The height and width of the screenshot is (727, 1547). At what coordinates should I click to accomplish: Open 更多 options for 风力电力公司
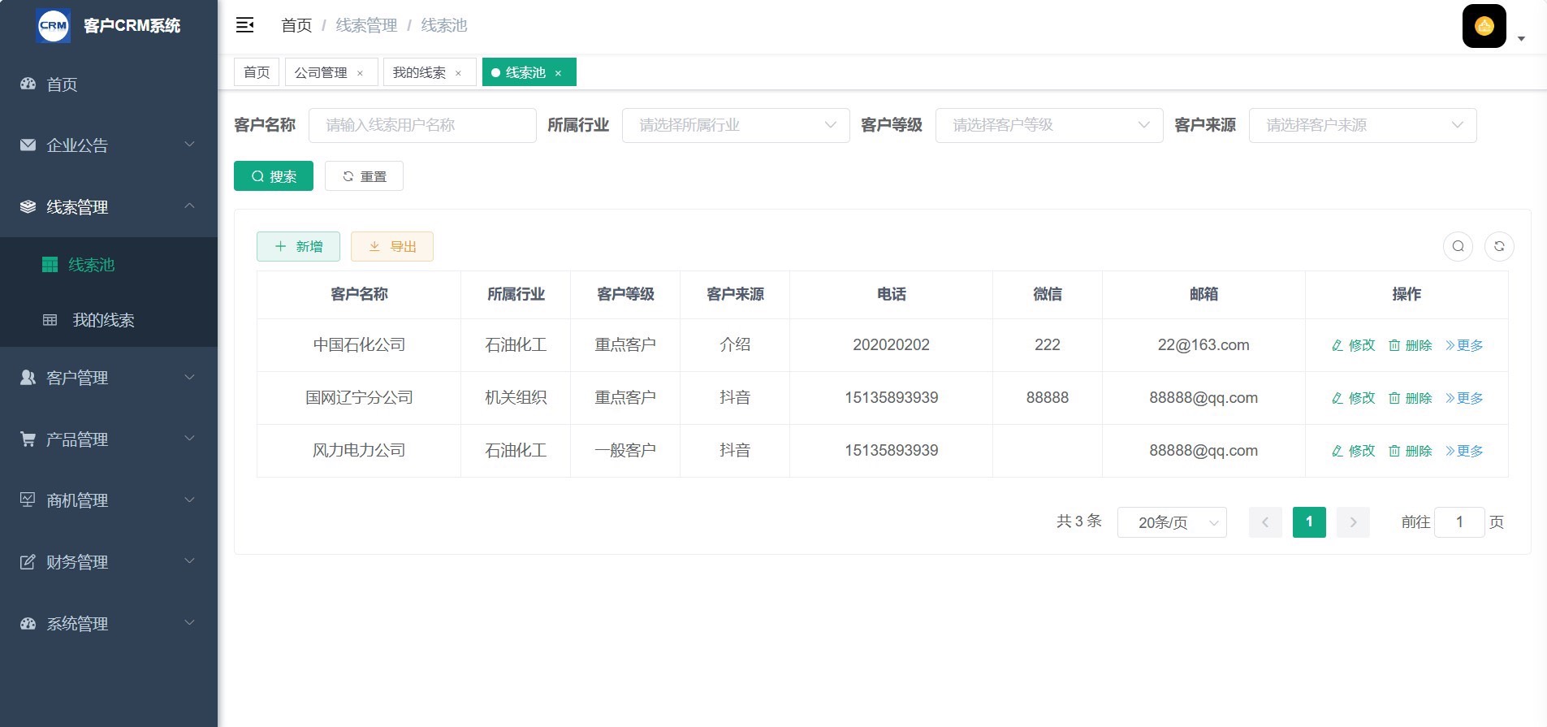(1464, 451)
